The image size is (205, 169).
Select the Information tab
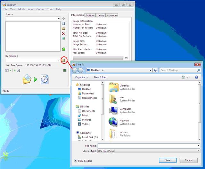point(77,15)
